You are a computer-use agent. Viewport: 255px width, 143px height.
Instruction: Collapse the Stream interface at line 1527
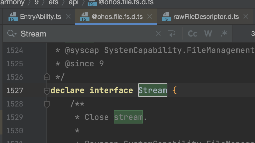[x=47, y=90]
